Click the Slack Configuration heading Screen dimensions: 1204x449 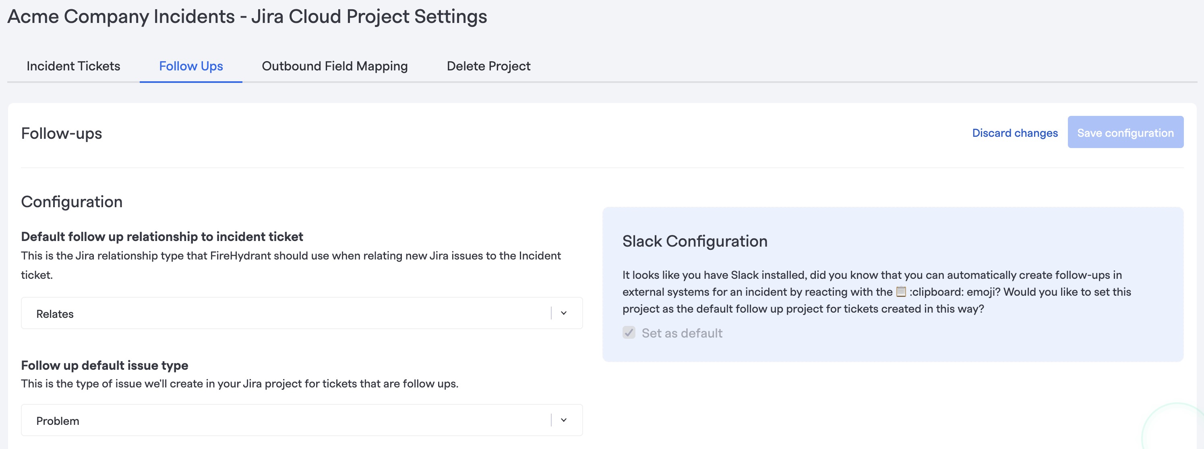click(x=695, y=241)
